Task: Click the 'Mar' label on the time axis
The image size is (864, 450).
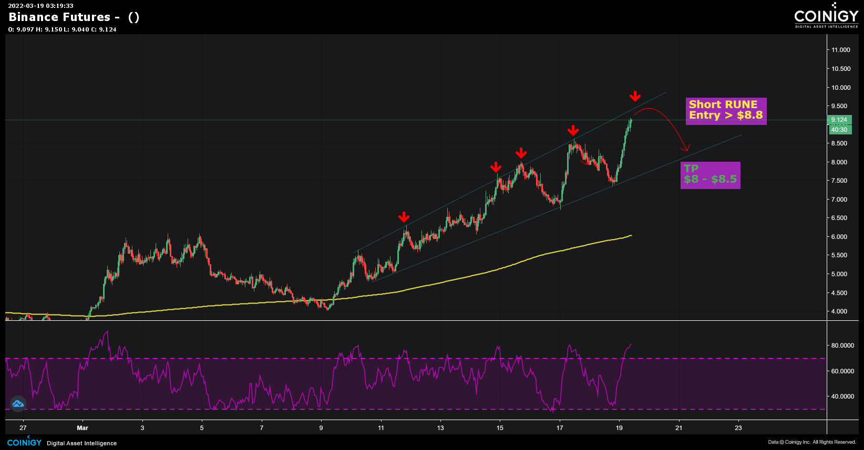Action: point(83,428)
